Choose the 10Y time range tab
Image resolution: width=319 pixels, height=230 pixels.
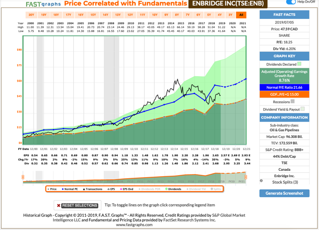[155, 15]
